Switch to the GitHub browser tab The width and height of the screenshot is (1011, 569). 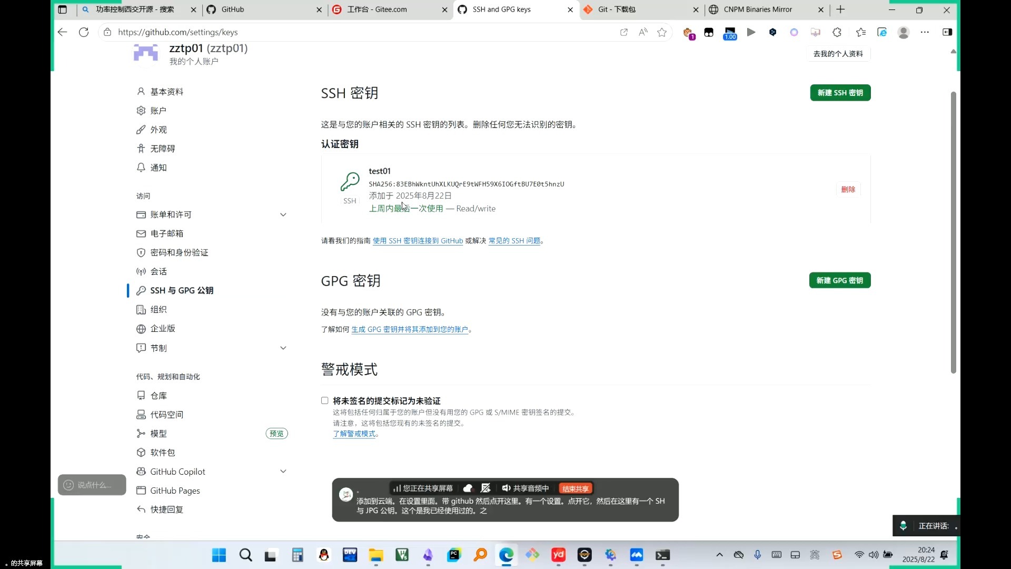[x=263, y=9]
